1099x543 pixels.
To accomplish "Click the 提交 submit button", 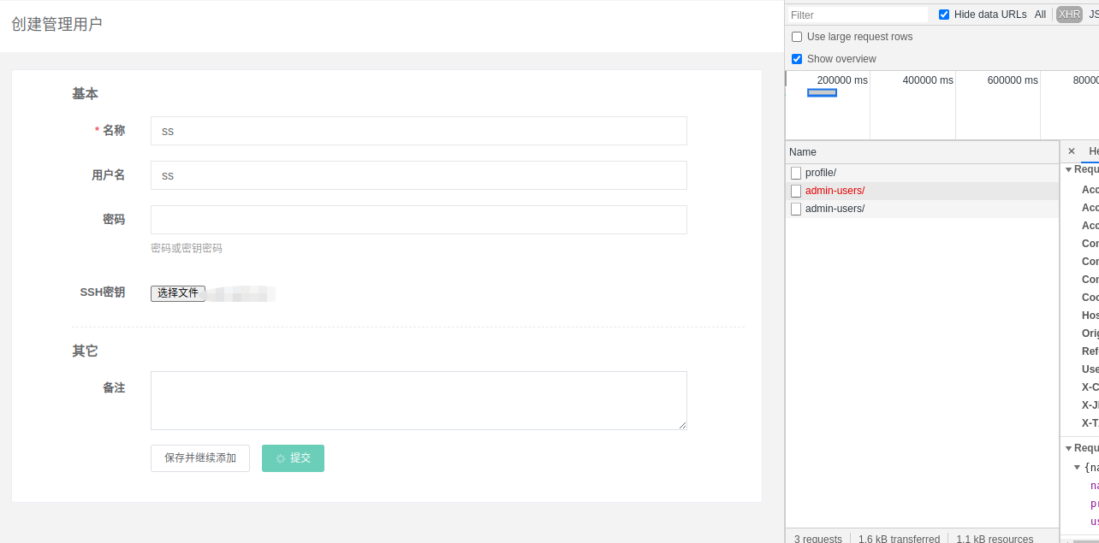I will point(293,457).
